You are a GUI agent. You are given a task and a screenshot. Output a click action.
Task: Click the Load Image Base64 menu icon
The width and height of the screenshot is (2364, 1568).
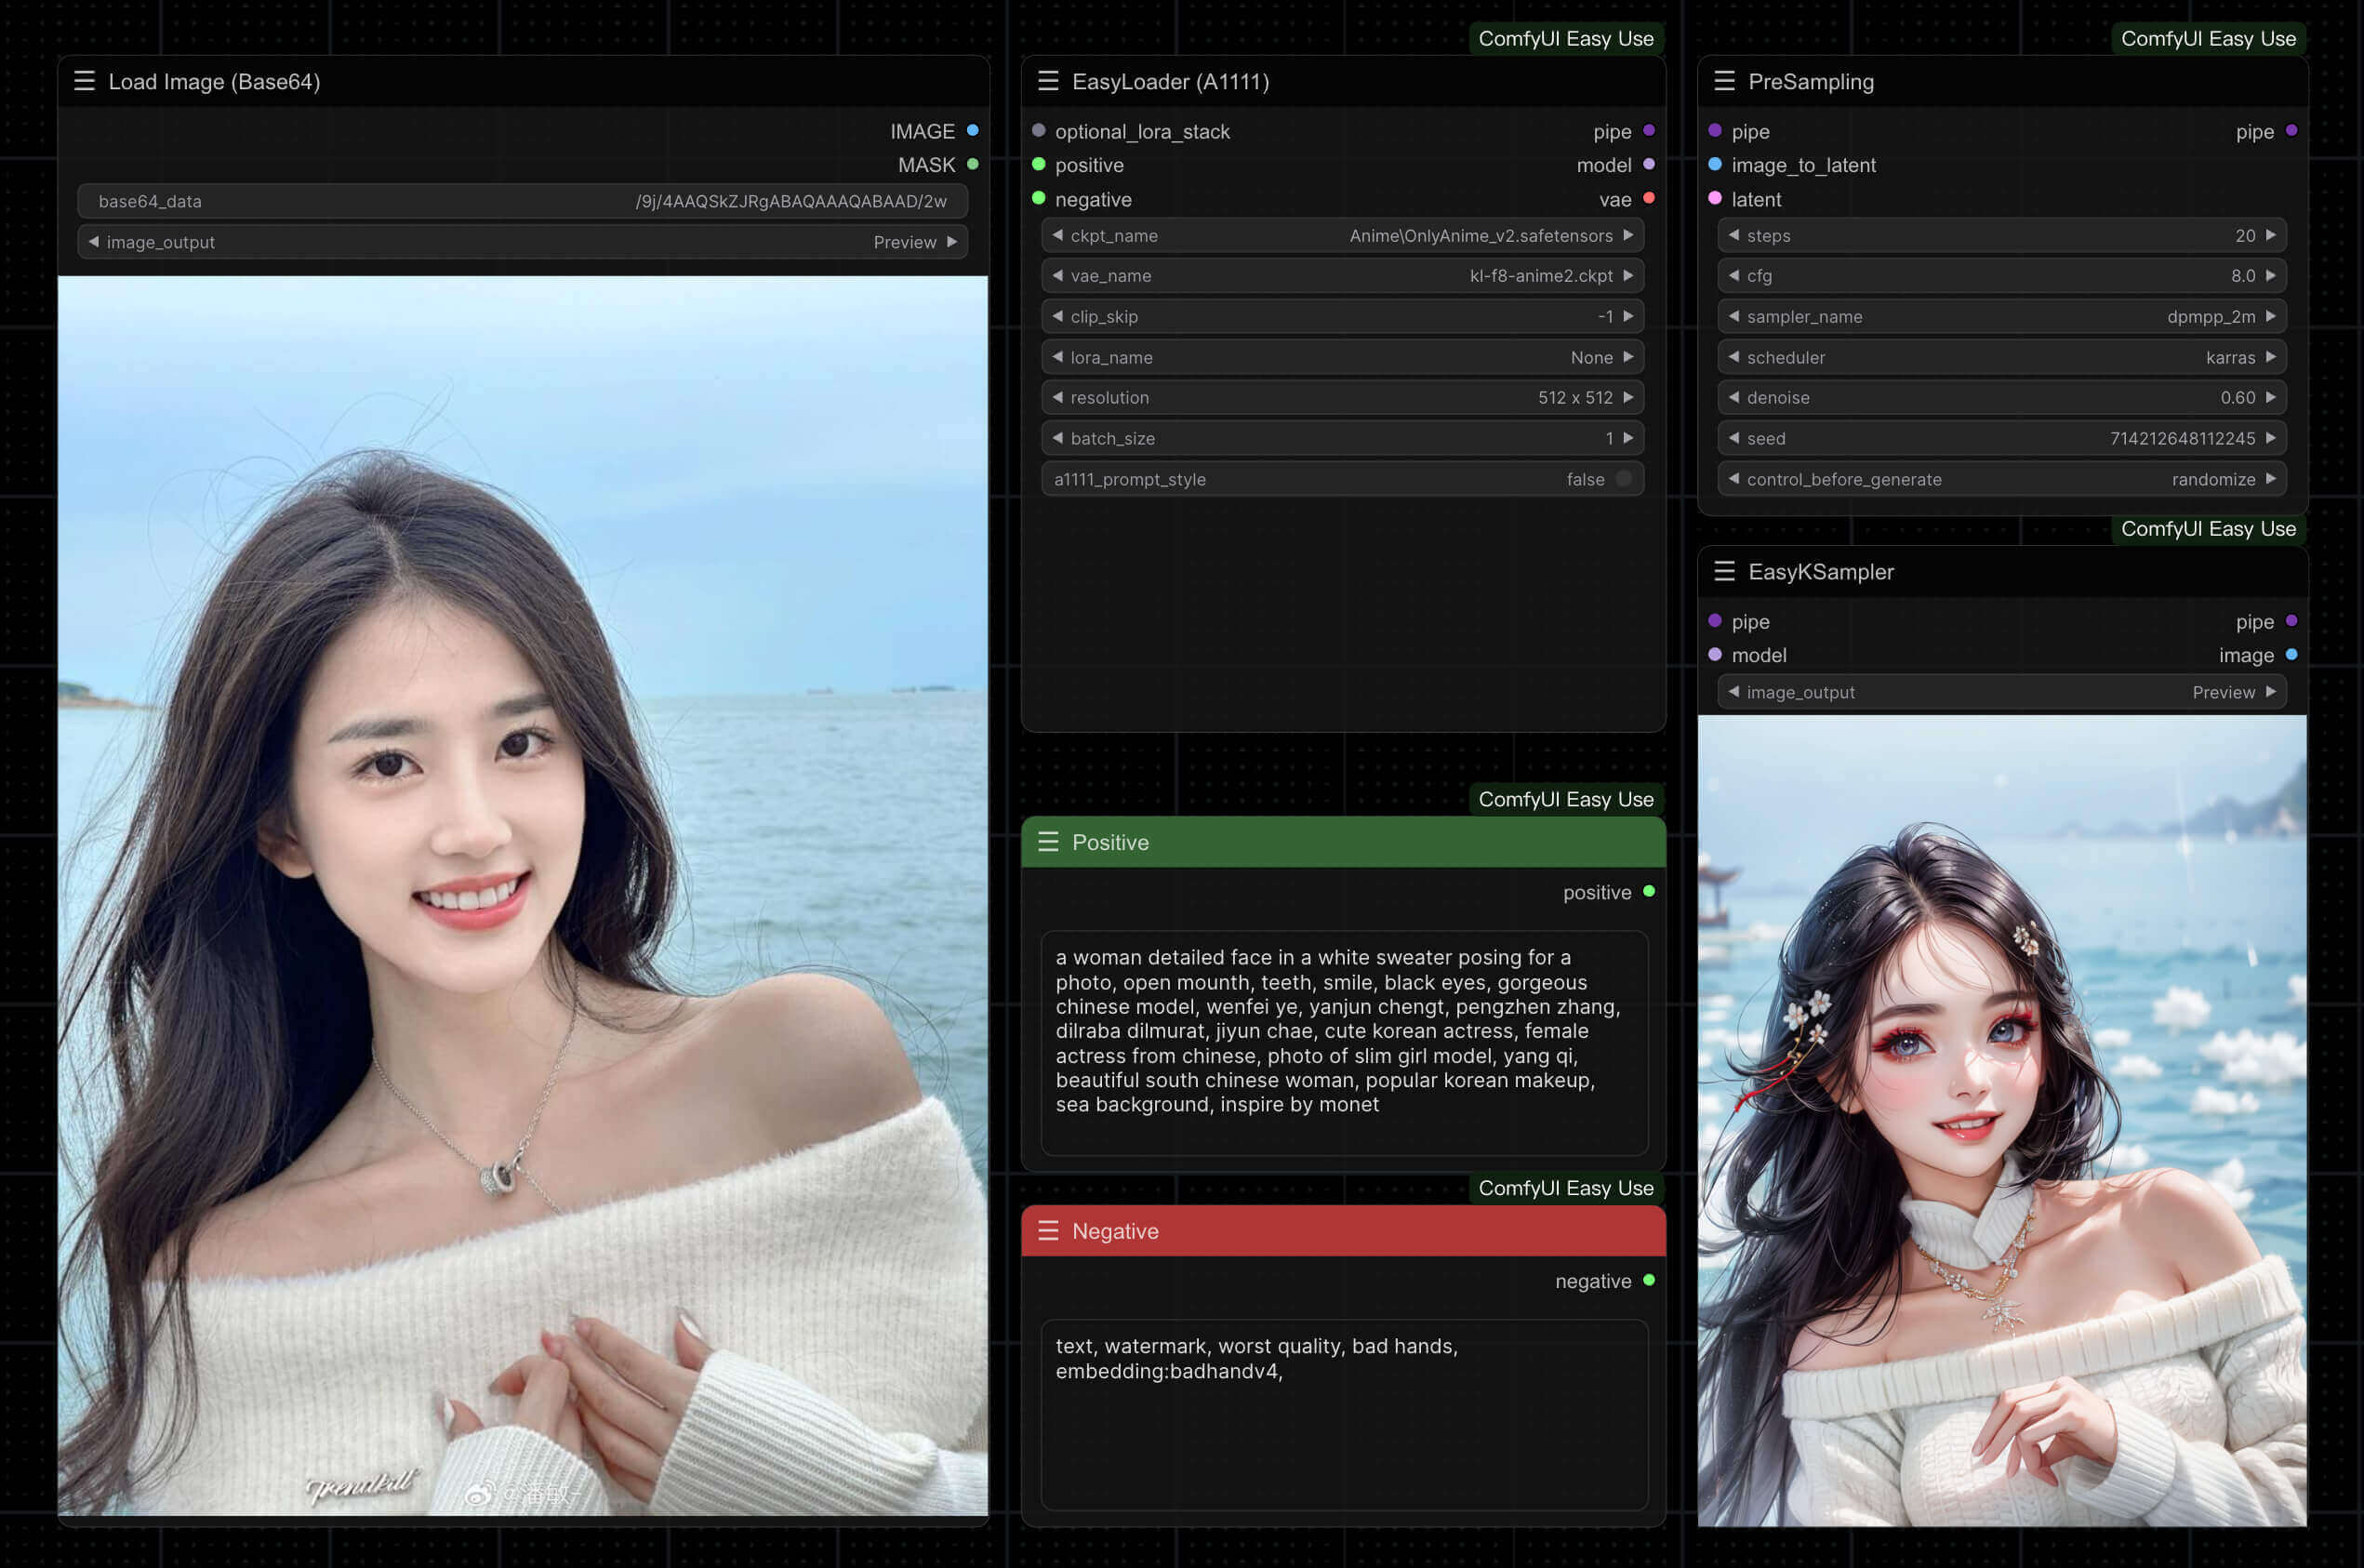[x=84, y=81]
